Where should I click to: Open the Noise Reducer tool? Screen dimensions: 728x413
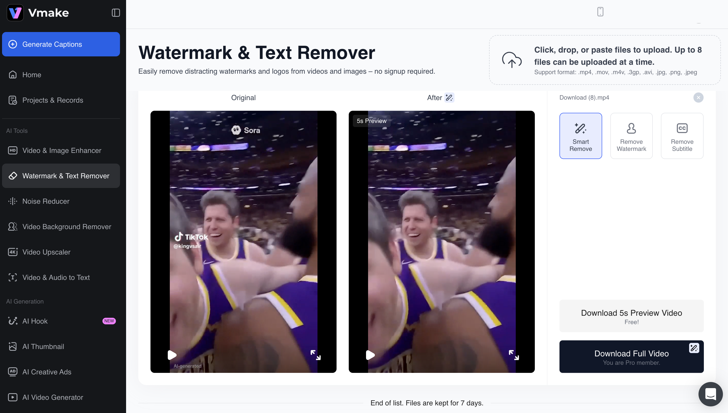pos(46,201)
